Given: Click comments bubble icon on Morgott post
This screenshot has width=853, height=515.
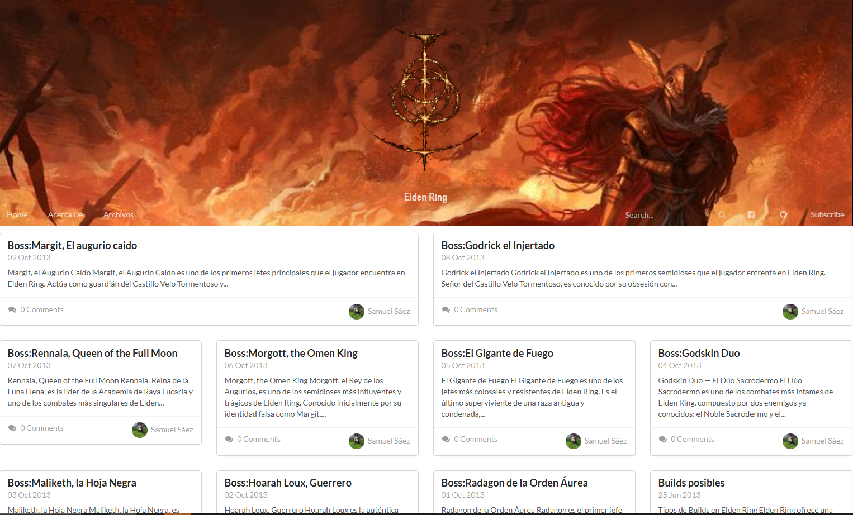Looking at the screenshot, I should [x=229, y=439].
